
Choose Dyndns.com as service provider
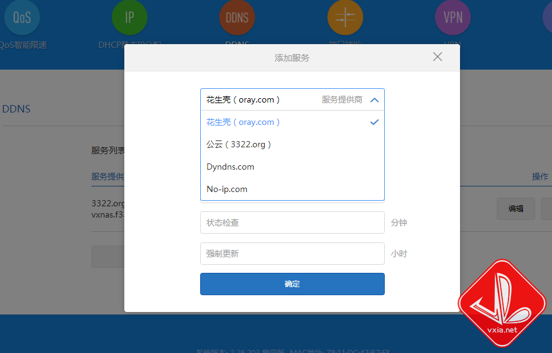(x=292, y=167)
